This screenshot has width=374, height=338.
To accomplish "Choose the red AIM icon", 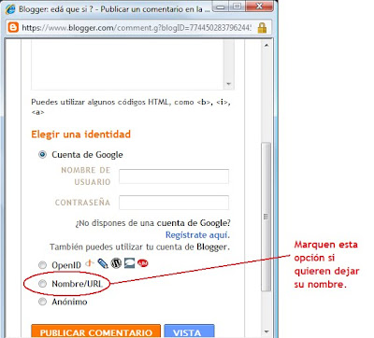I will point(142,263).
